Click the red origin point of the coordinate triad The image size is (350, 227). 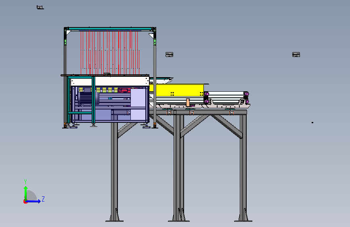tap(25, 202)
